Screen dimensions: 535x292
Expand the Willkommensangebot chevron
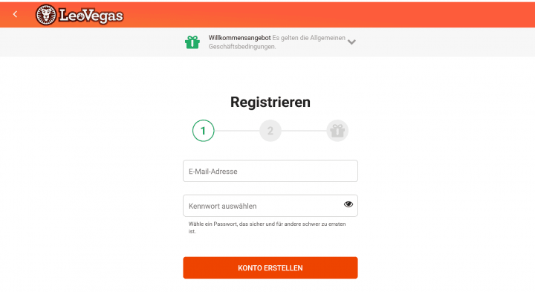[351, 42]
